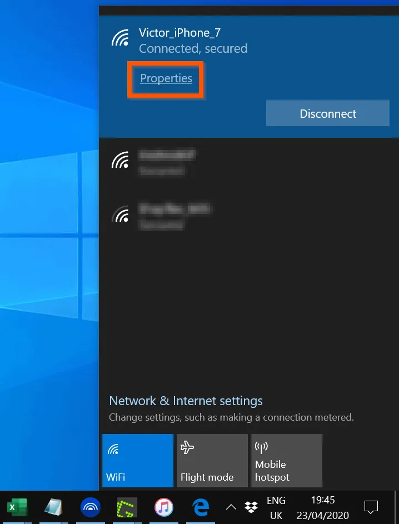The width and height of the screenshot is (399, 524).
Task: Open the Action Center notifications icon
Action: [371, 507]
